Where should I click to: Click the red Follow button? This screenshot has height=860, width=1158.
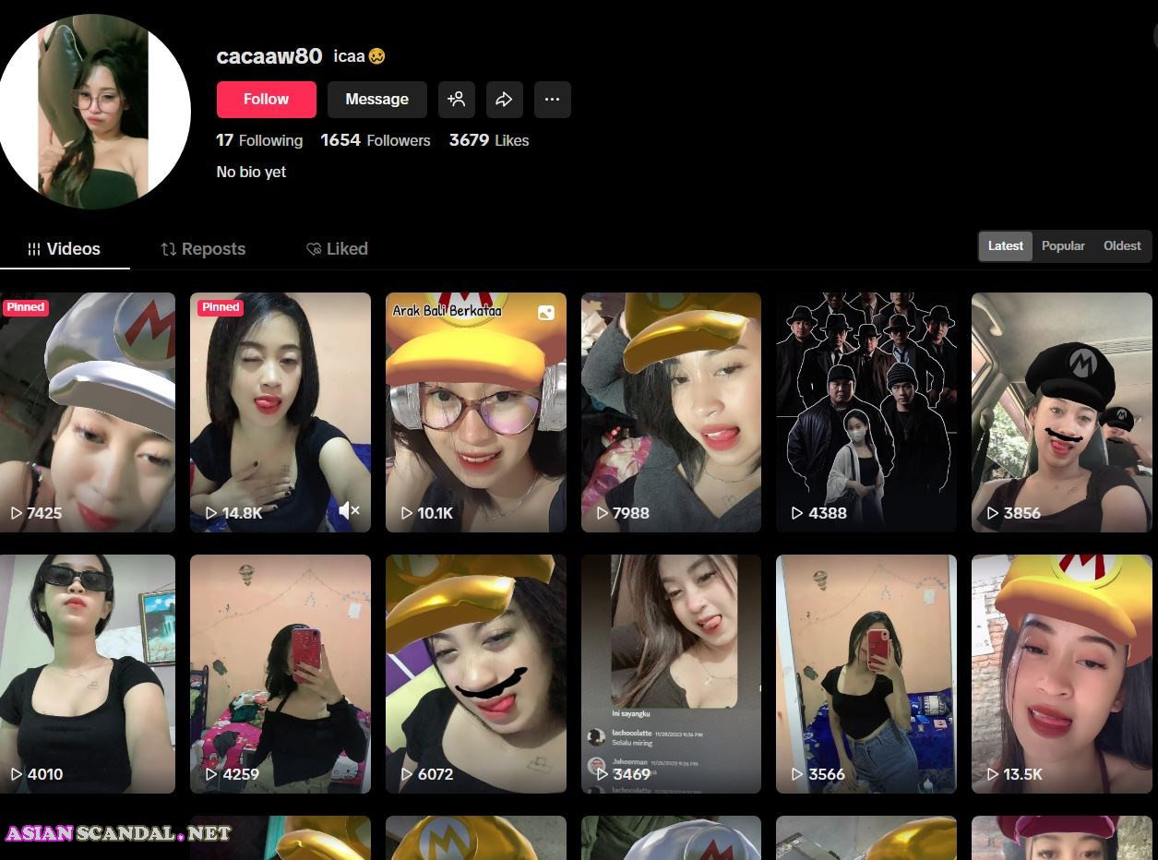(266, 100)
